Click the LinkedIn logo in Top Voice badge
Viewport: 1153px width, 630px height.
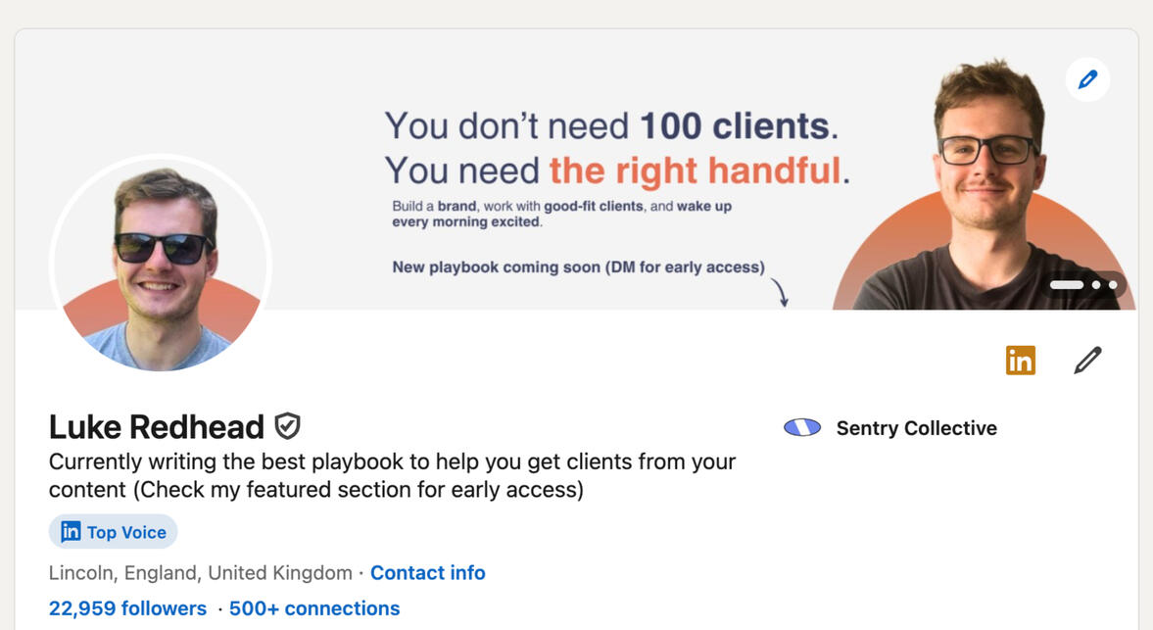pos(71,532)
